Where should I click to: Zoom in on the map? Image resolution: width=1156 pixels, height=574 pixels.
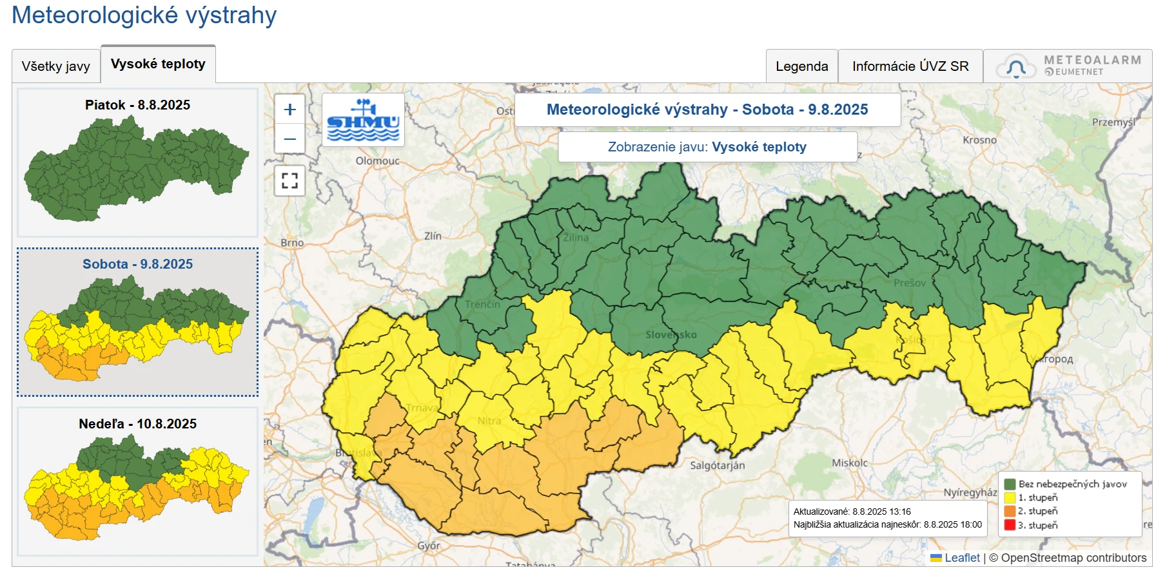(289, 110)
